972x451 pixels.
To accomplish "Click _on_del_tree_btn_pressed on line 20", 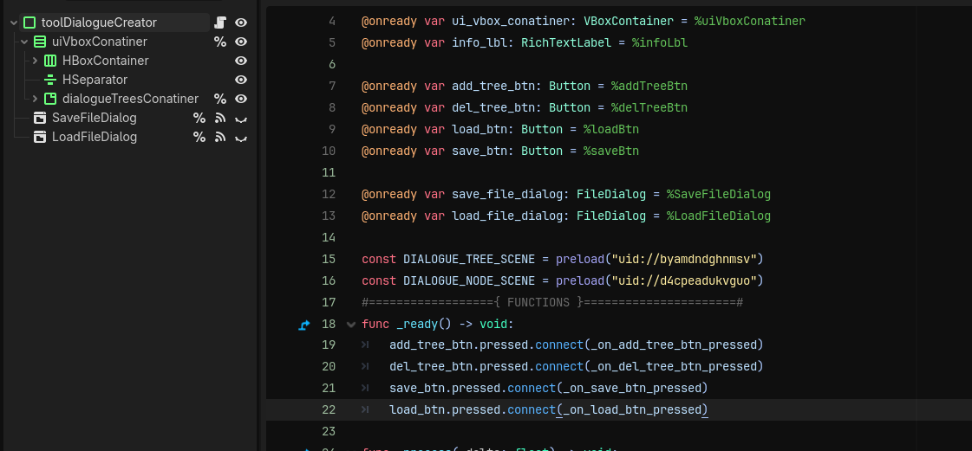I will (x=673, y=366).
